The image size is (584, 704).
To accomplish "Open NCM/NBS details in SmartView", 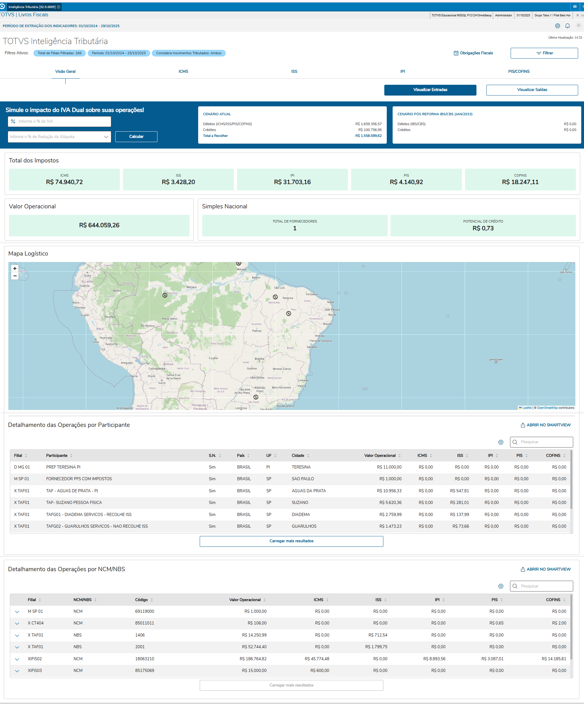I will pos(545,569).
